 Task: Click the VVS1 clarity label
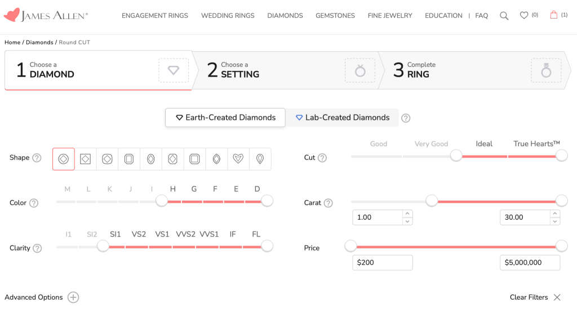(x=209, y=234)
